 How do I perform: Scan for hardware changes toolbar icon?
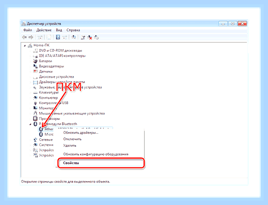[74, 37]
